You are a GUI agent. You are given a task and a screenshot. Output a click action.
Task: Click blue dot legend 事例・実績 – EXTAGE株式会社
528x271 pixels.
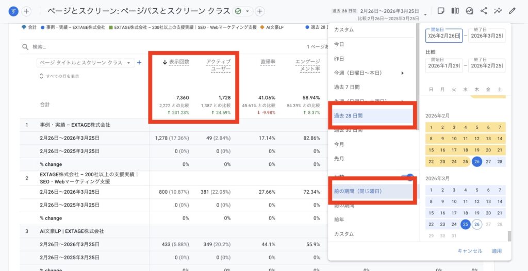tap(73, 27)
